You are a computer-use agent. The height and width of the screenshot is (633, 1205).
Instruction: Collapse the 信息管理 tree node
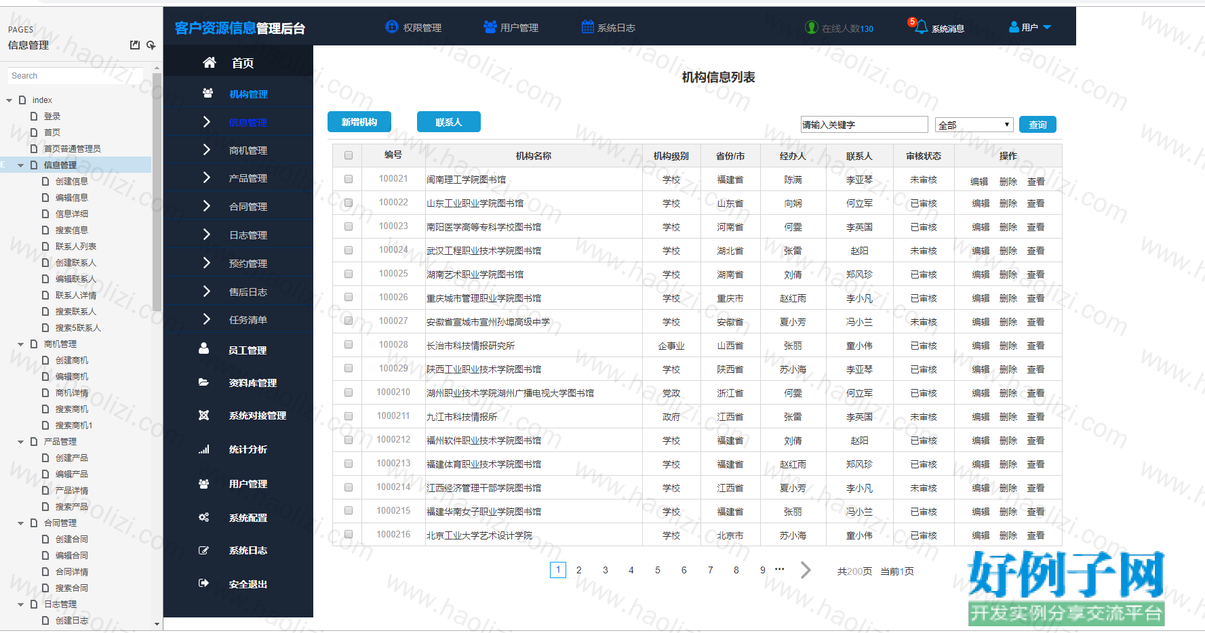pos(20,165)
